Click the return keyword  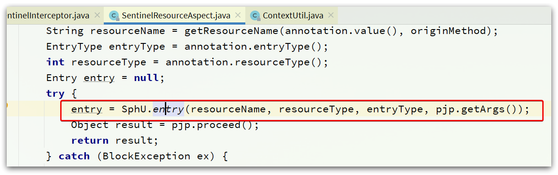(x=90, y=141)
